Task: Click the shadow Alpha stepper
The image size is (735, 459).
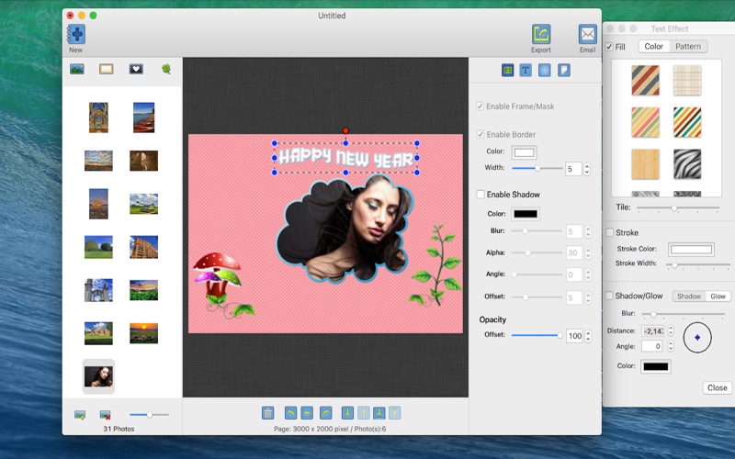Action: (588, 253)
